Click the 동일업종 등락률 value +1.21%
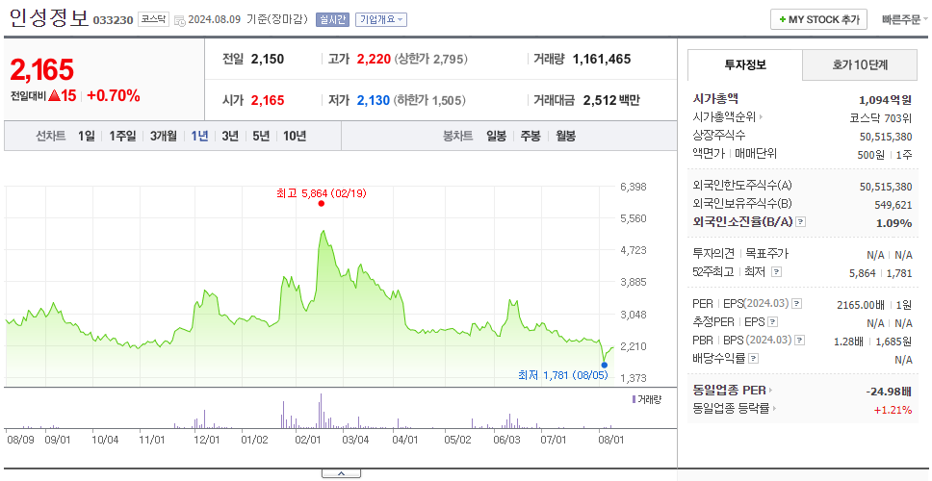The width and height of the screenshot is (932, 481). (x=893, y=410)
